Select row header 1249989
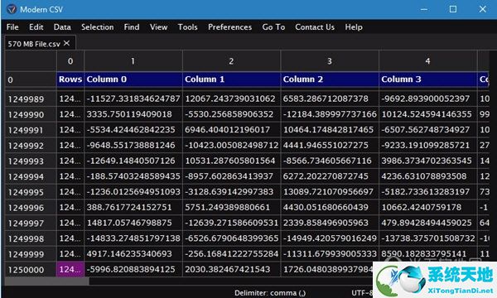The width and height of the screenshot is (497, 298). [31, 99]
